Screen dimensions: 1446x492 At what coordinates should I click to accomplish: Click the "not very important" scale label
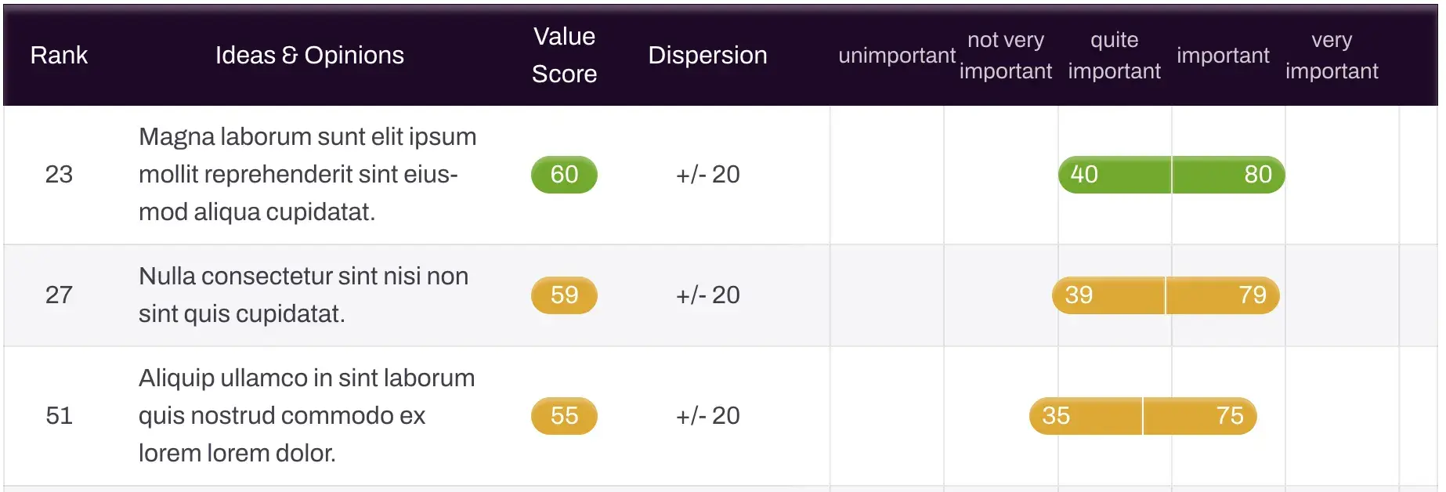click(1005, 56)
